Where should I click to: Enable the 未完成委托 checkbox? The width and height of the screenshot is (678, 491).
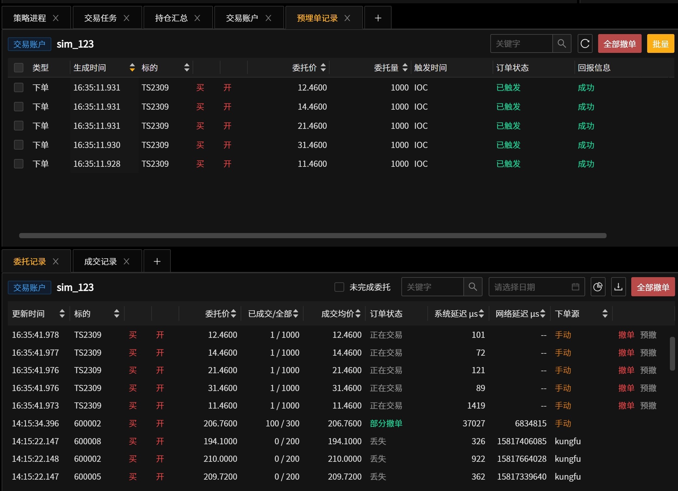click(x=339, y=287)
